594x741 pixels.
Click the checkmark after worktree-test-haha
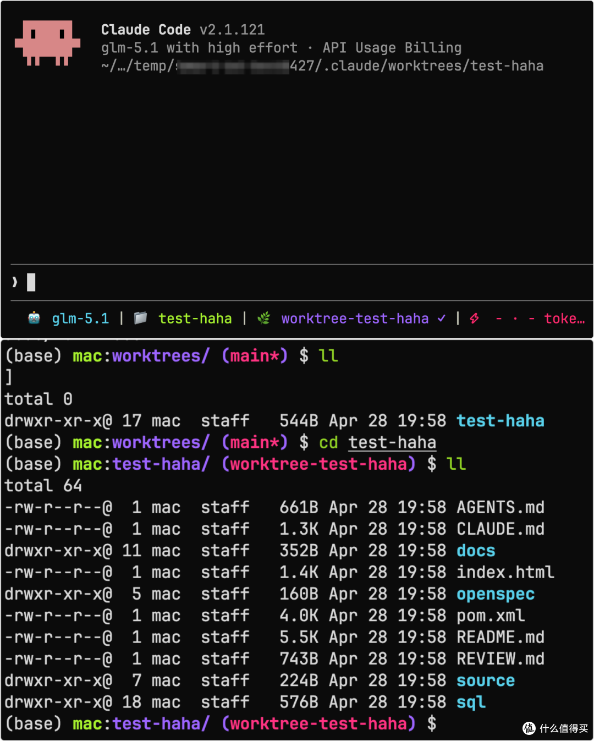pyautogui.click(x=441, y=318)
